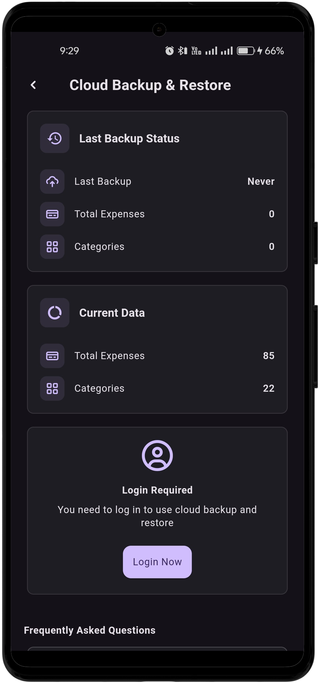Tap the Current Data Categories count 22
Viewport: 318px width, 683px height.
(269, 388)
